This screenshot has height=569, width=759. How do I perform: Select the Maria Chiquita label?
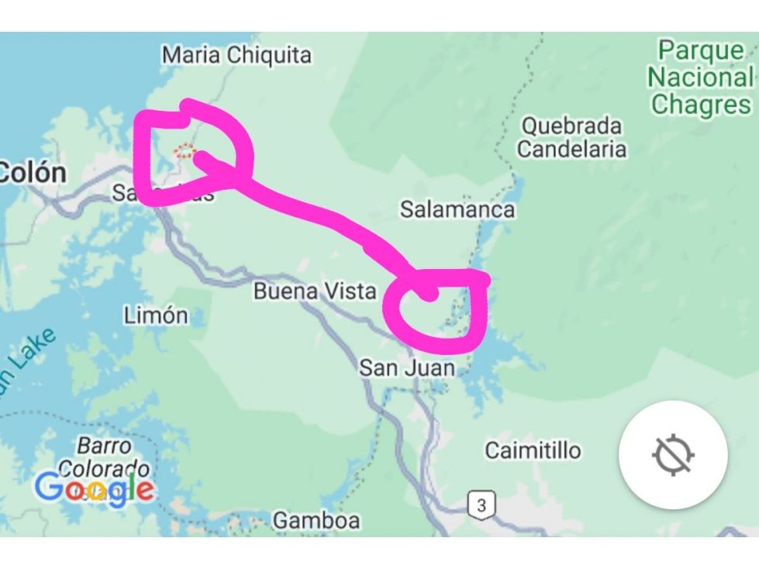tap(236, 55)
